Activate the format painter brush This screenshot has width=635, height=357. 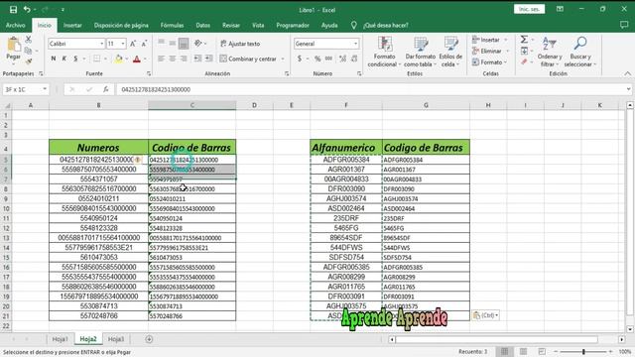(x=28, y=61)
